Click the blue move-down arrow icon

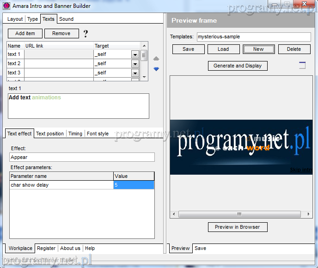coord(156,69)
